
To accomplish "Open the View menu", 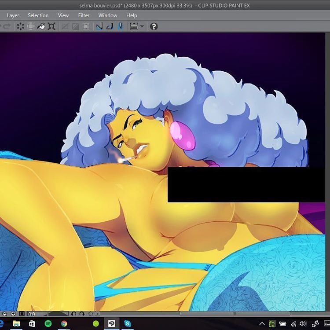I will pyautogui.click(x=63, y=15).
